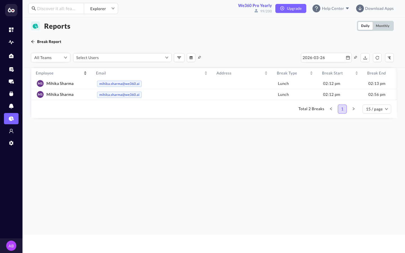
Task: Toggle the pin next to date picker
Action: [x=355, y=57]
